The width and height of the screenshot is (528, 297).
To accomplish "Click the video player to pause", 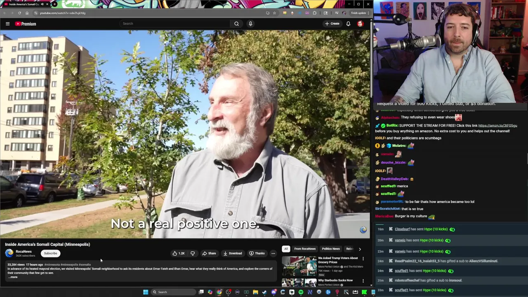I will 185,134.
